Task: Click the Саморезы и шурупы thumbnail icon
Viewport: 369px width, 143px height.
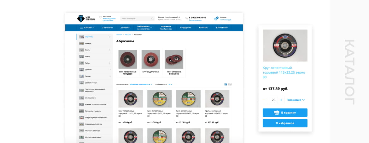Action: pos(81,111)
